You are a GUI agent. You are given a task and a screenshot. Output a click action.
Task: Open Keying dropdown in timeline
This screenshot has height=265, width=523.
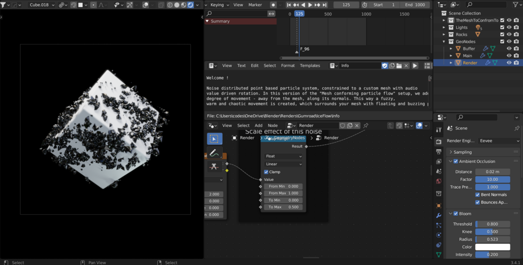[x=220, y=5]
